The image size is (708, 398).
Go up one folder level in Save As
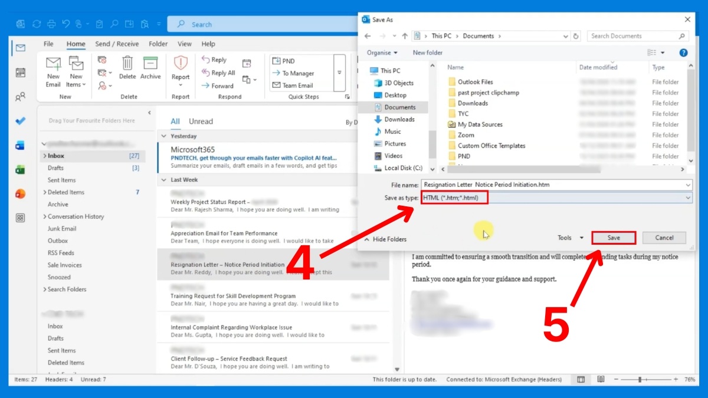pyautogui.click(x=404, y=36)
